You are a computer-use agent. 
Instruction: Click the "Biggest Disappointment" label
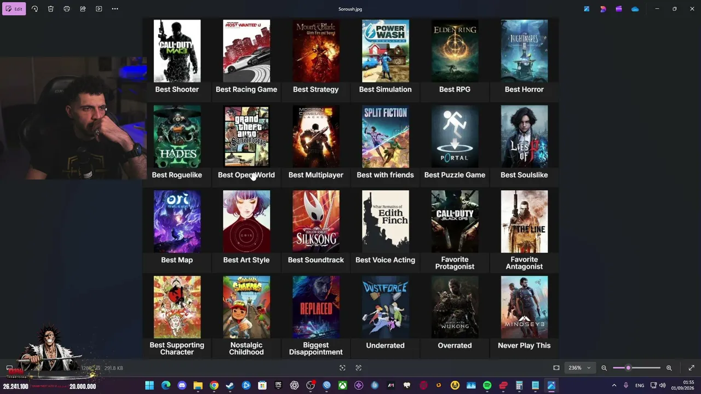[316, 349]
